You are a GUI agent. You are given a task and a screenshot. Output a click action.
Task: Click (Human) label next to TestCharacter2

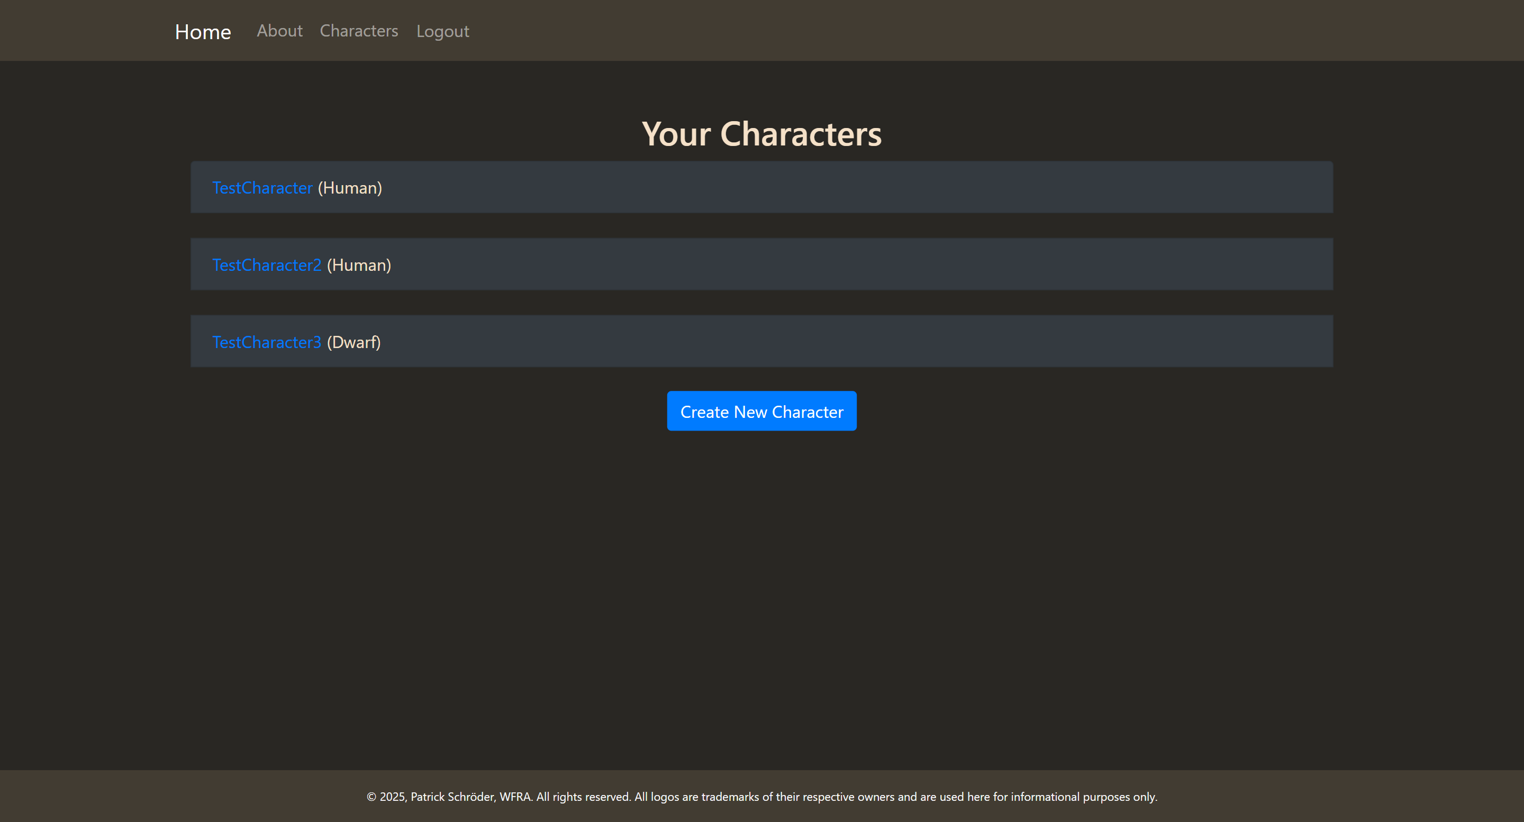[359, 265]
